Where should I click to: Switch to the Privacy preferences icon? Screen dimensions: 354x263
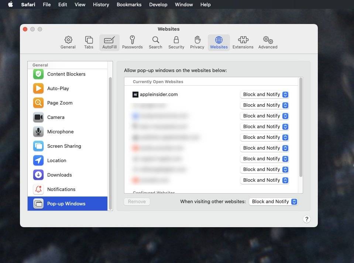pos(197,41)
